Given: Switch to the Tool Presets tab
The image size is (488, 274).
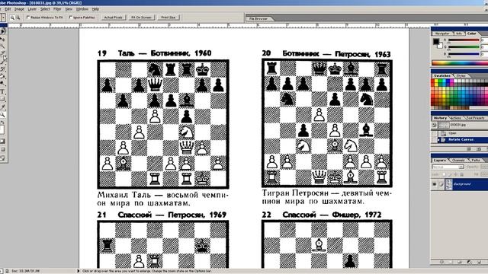Looking at the screenshot, I should pyautogui.click(x=475, y=118).
